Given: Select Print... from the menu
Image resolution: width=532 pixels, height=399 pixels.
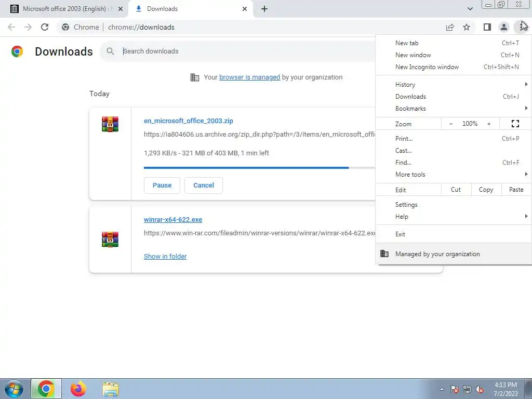Looking at the screenshot, I should coord(454,138).
